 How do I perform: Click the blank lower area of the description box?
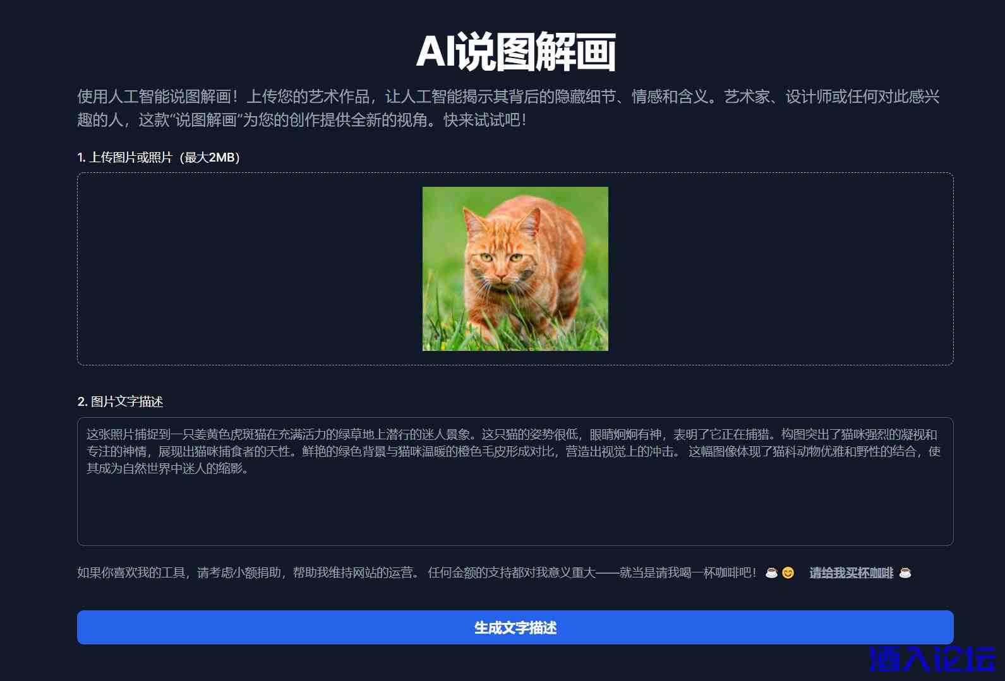(515, 514)
